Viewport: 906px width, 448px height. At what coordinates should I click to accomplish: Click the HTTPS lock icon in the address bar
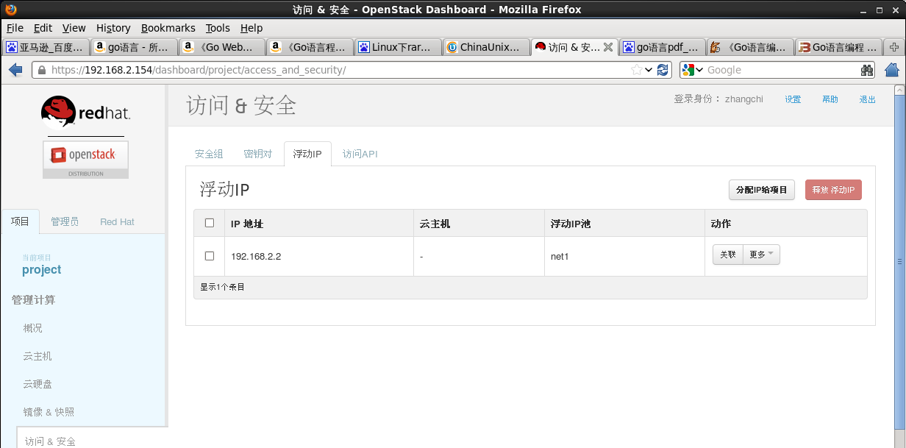pos(43,69)
